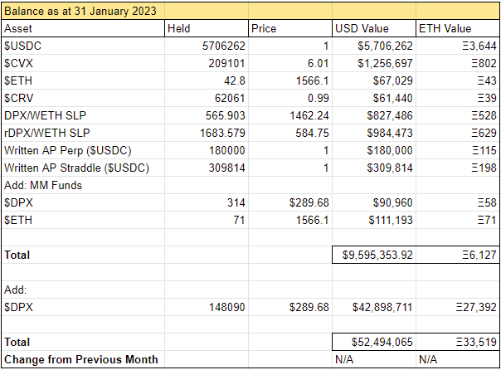Select USD value $90,960
The width and height of the screenshot is (501, 370).
click(x=392, y=202)
